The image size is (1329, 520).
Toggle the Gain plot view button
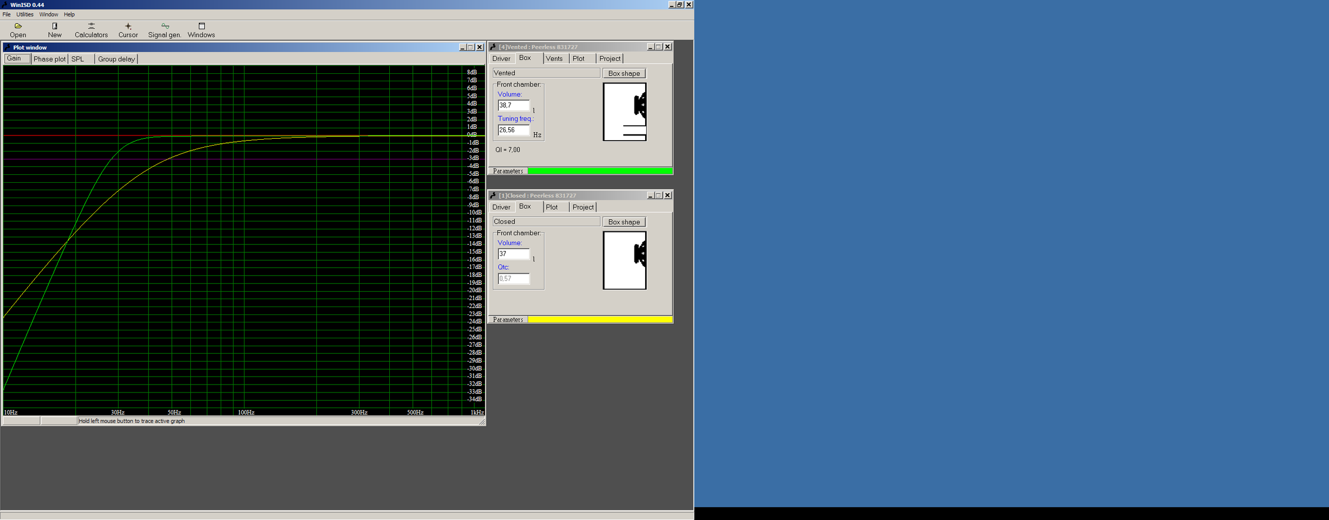pos(17,58)
